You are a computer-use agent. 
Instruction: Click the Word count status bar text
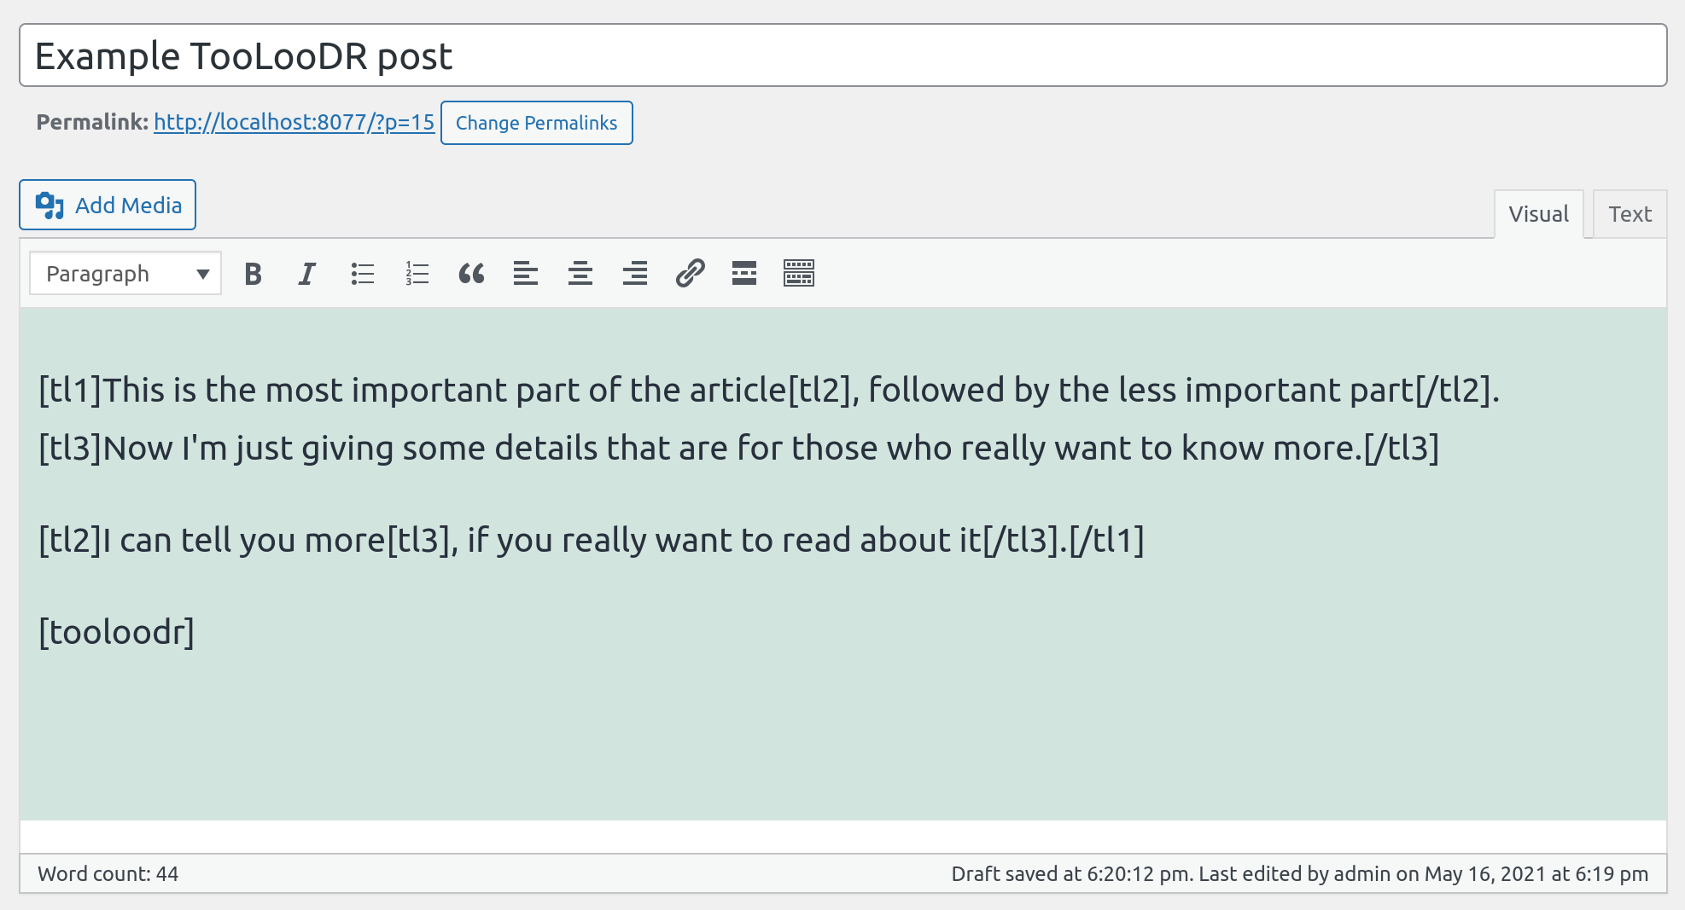tap(108, 873)
